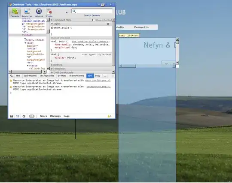The height and width of the screenshot is (183, 232).
Task: Select the Errors console filter
Action: pyautogui.click(x=43, y=116)
